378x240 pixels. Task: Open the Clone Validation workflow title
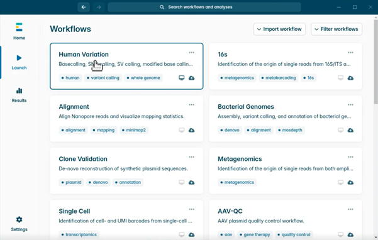[x=83, y=159]
